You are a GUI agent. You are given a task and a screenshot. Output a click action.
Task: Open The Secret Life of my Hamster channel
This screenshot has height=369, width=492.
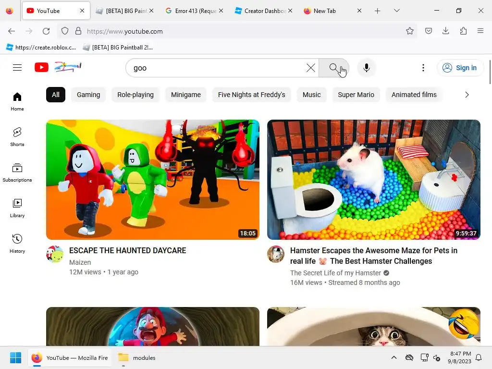tap(335, 273)
